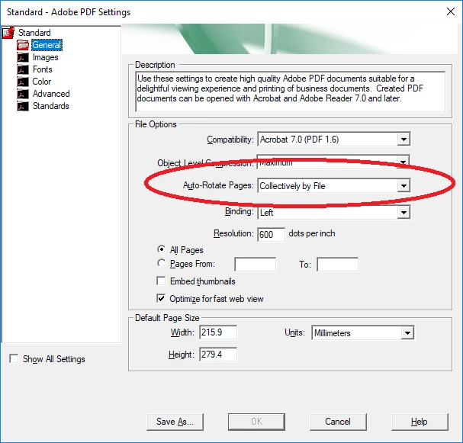
Task: Open the Auto-Rotate Pages dropdown arrow
Action: 404,186
